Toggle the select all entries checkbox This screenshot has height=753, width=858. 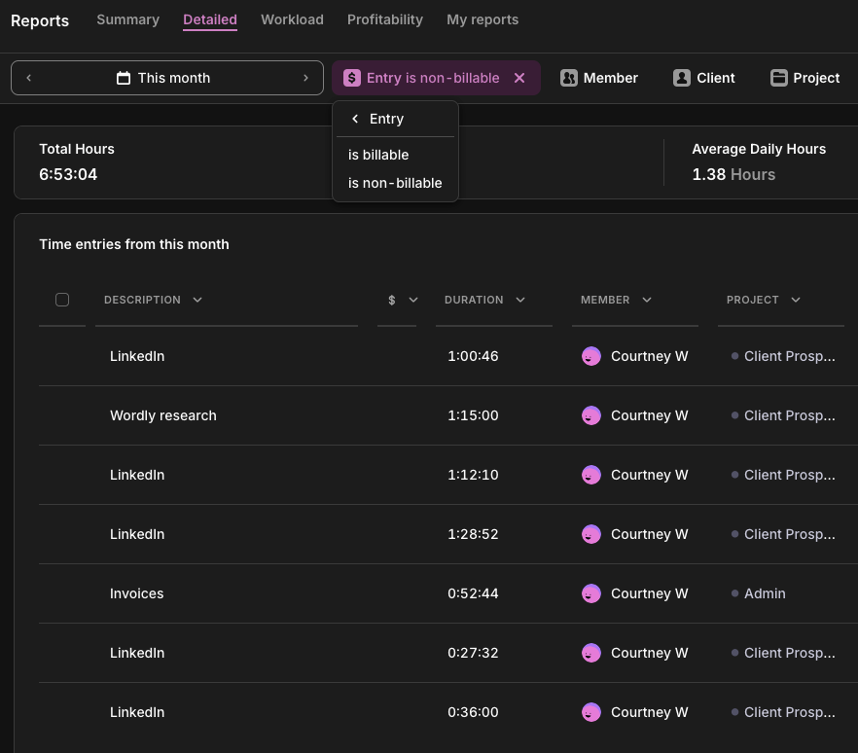pyautogui.click(x=62, y=300)
